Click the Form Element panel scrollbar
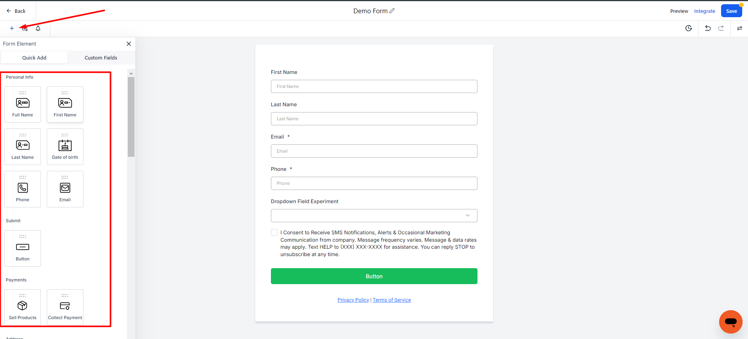This screenshot has width=748, height=339. click(131, 117)
